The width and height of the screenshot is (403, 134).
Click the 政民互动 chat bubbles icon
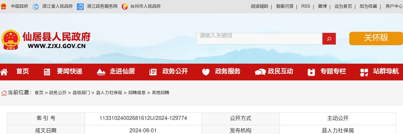[x=260, y=72]
